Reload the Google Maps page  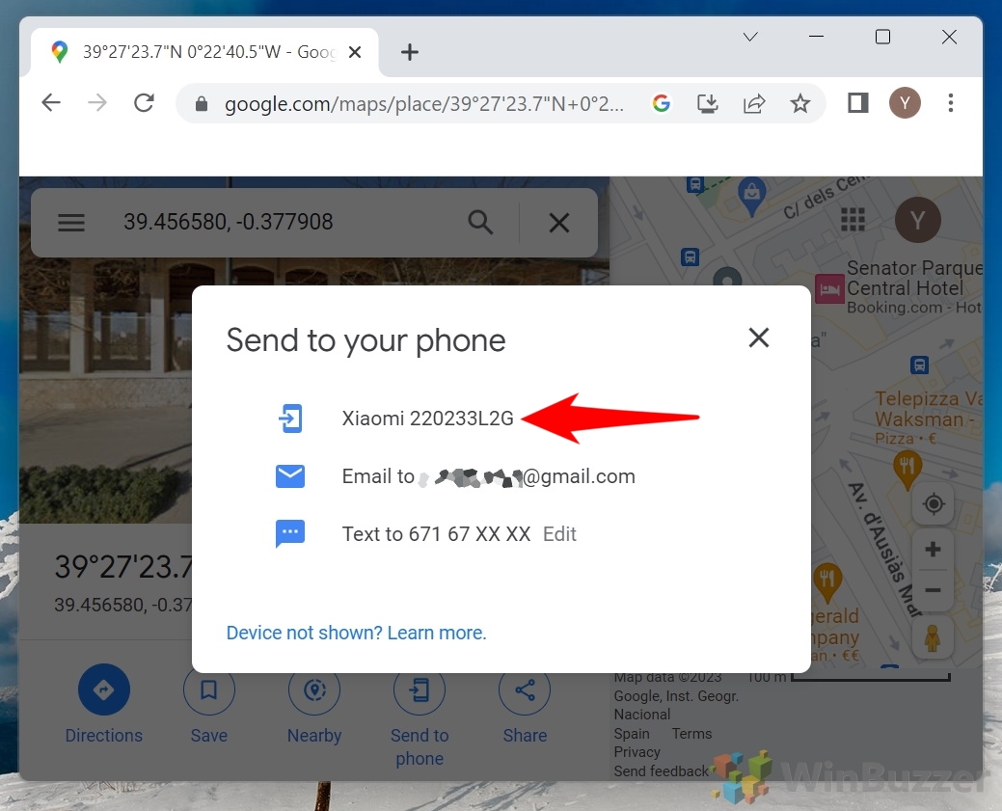click(144, 103)
